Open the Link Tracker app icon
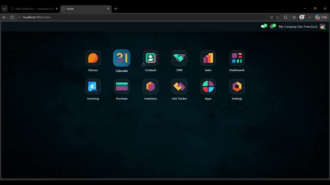The image size is (330, 185). tap(179, 87)
